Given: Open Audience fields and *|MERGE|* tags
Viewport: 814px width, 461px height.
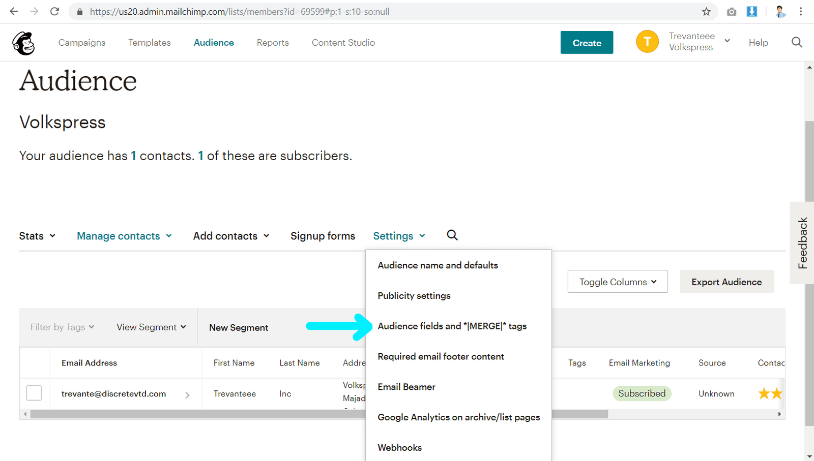Looking at the screenshot, I should pos(452,326).
